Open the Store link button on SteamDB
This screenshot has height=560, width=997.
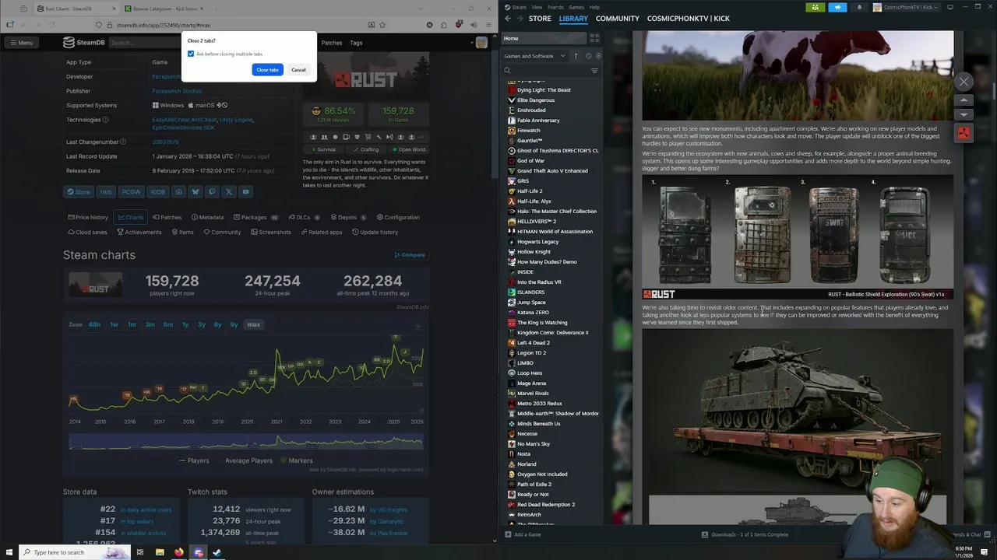[x=78, y=191]
